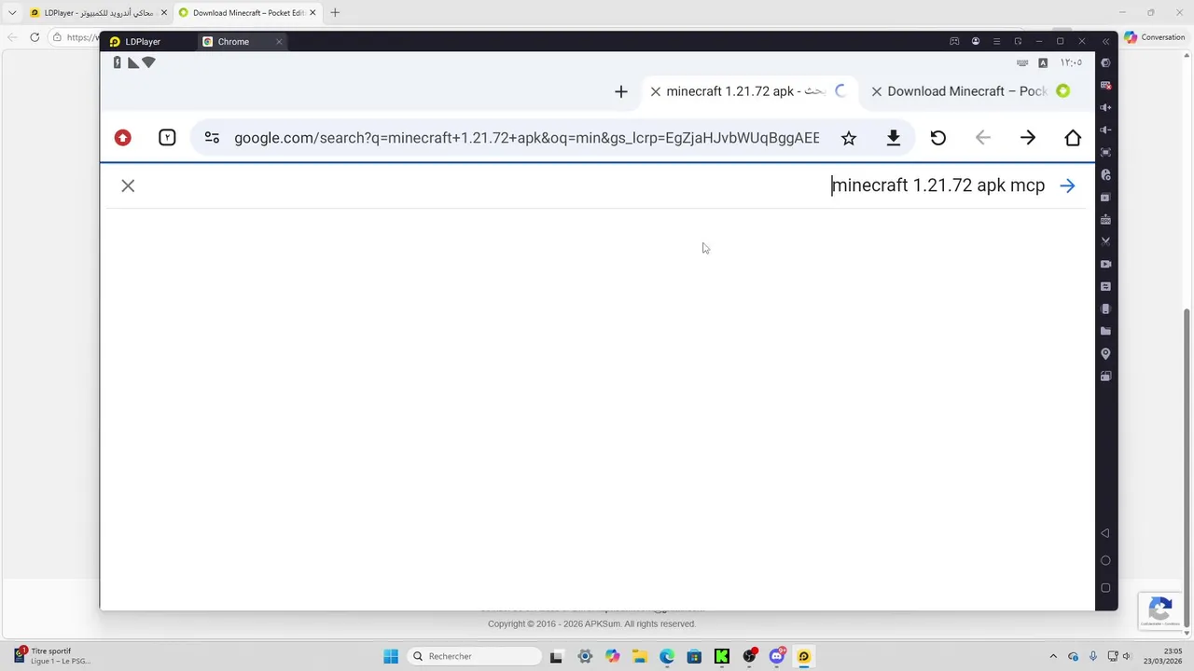This screenshot has height=671, width=1194.
Task: Open shared folder icon in LDPlayer sidebar
Action: coord(1105,331)
